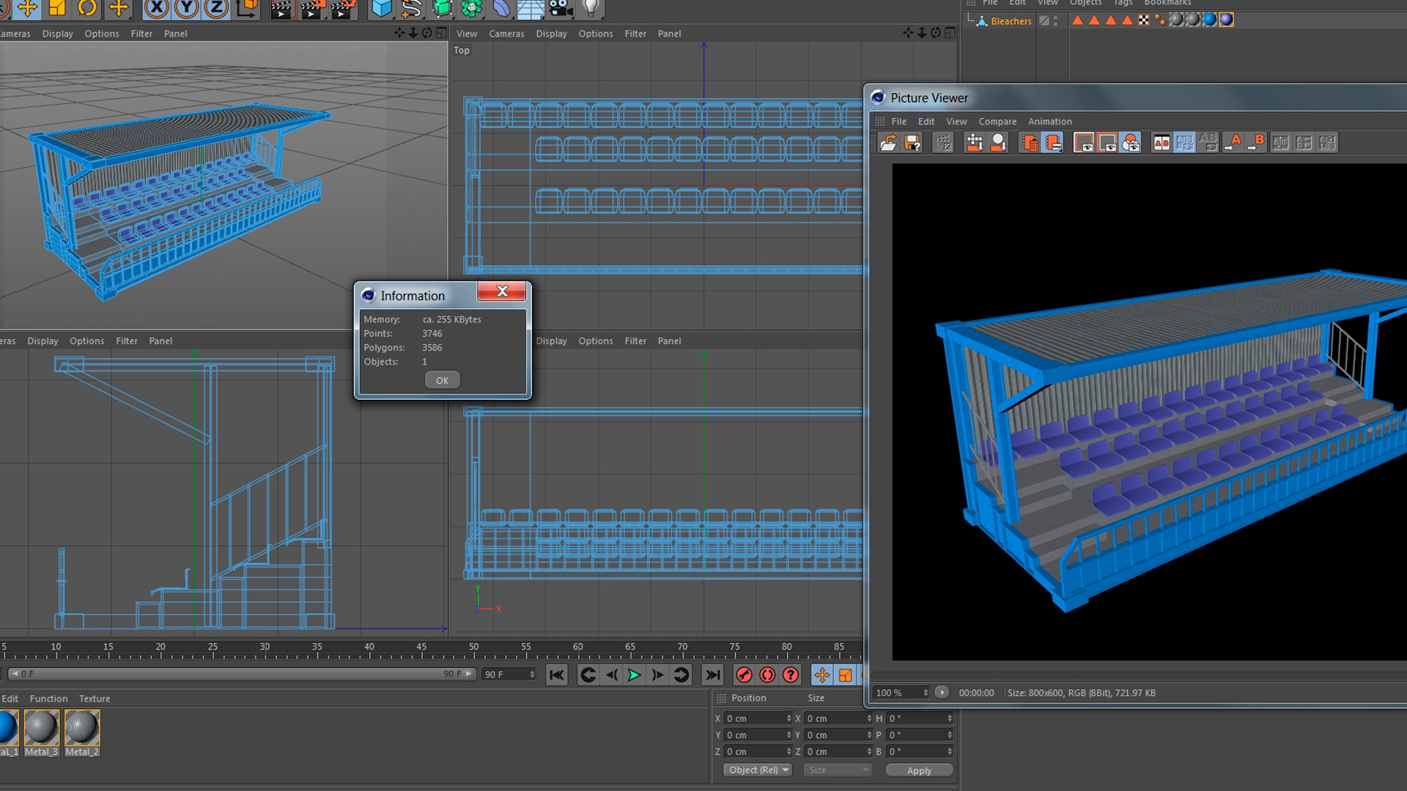Viewport: 1407px width, 791px height.
Task: Click Save As icon in Picture Viewer
Action: [x=912, y=143]
